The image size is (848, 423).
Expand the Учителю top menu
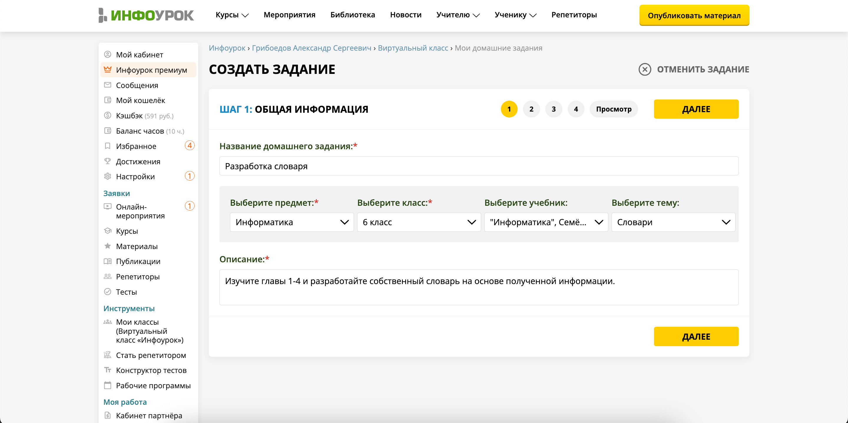coord(458,15)
